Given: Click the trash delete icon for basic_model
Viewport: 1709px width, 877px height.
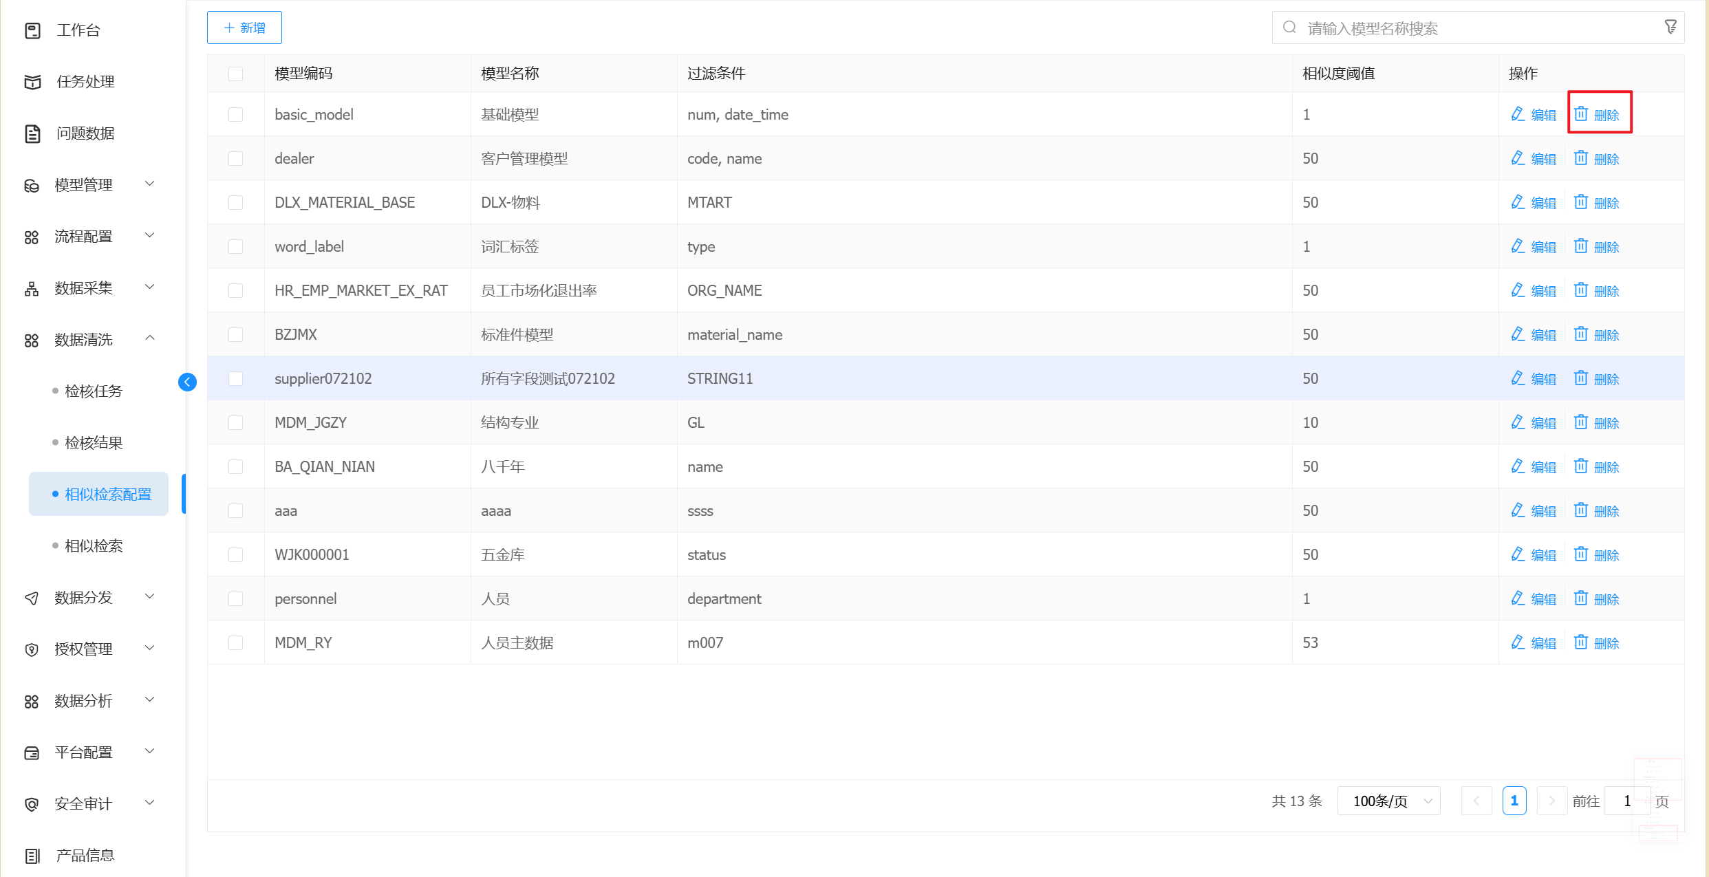Looking at the screenshot, I should pos(1581,114).
